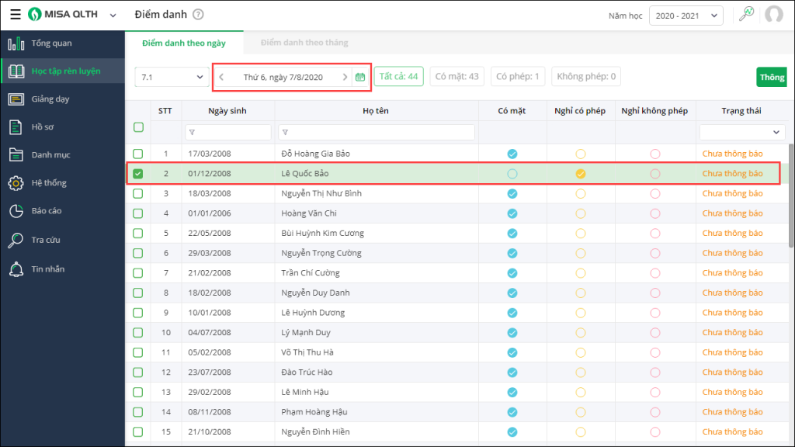The height and width of the screenshot is (447, 795).
Task: Click the green Thông báo button
Action: [772, 77]
